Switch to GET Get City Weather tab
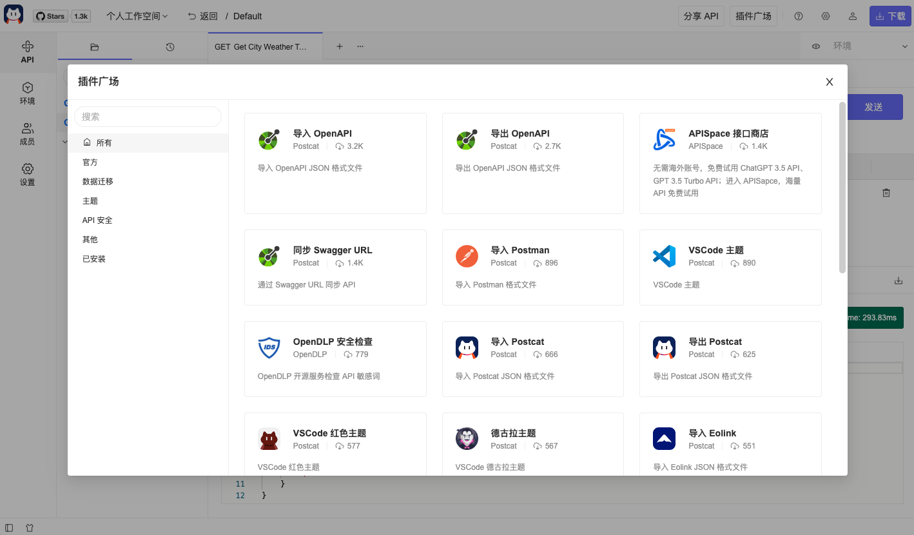 265,46
